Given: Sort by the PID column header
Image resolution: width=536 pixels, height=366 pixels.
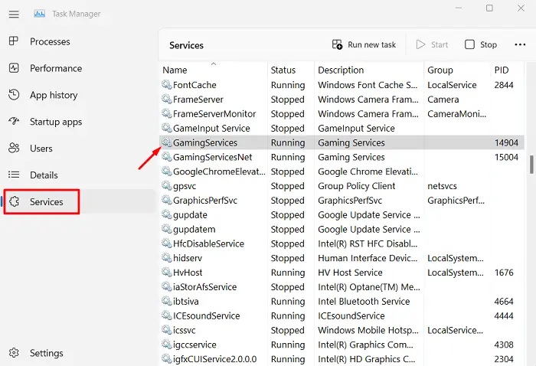Looking at the screenshot, I should click(503, 70).
